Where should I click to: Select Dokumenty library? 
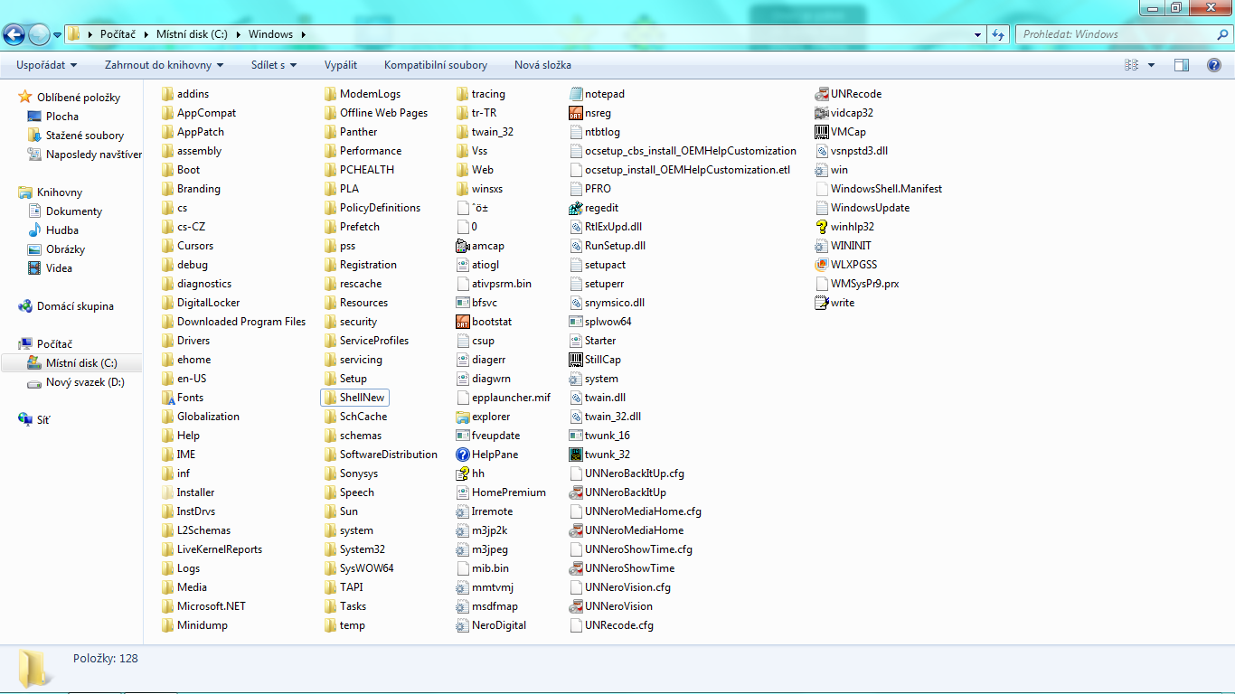click(x=74, y=211)
